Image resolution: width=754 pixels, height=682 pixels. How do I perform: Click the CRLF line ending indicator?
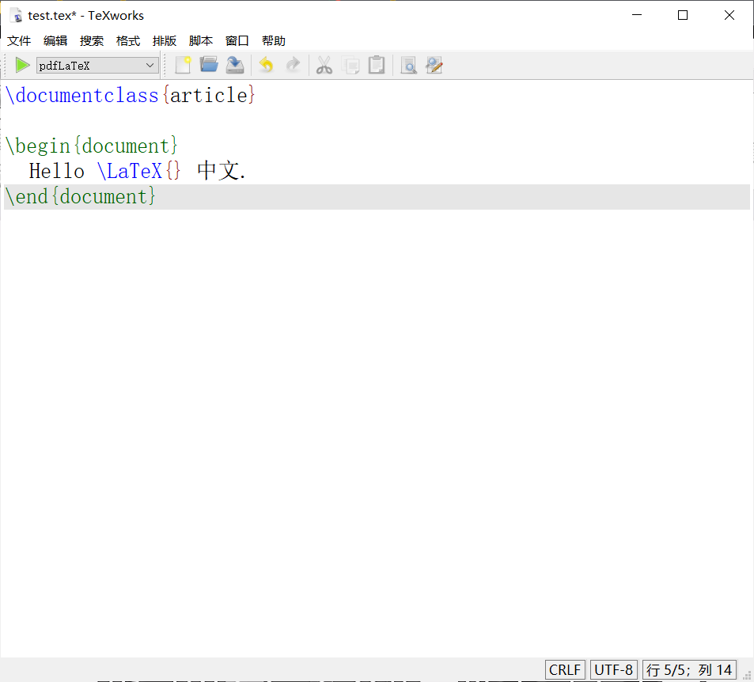565,669
